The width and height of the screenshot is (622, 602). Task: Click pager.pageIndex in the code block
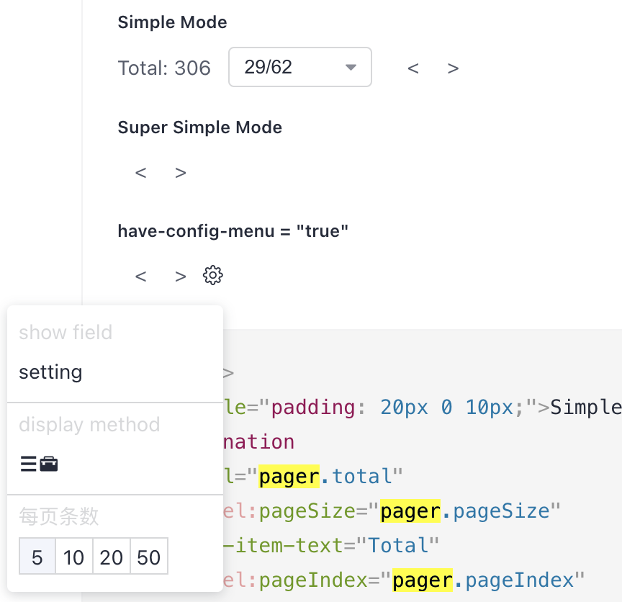coord(483,580)
